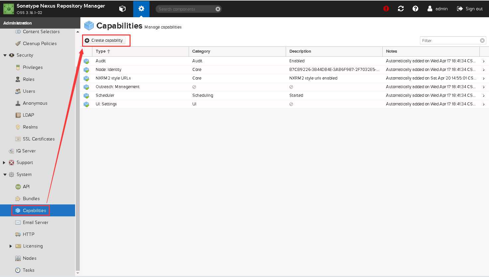Screen dimensions: 489x277
Task: Click 'NXRM2 style urls enabled' description
Action: tap(313, 78)
